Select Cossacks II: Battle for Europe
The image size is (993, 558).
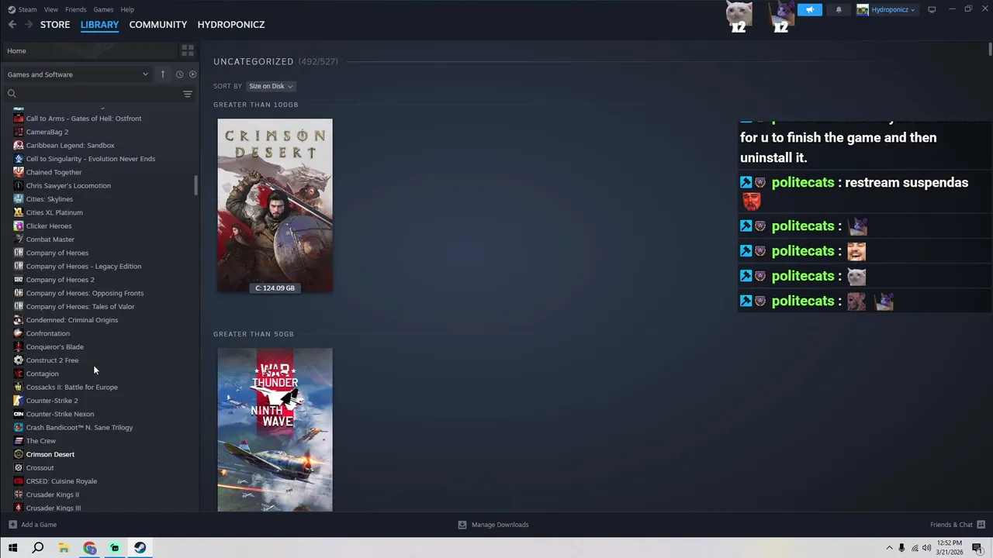pos(72,387)
